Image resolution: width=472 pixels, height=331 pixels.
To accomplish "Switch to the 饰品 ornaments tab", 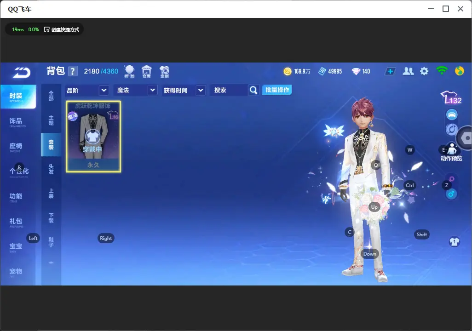I will coord(18,121).
